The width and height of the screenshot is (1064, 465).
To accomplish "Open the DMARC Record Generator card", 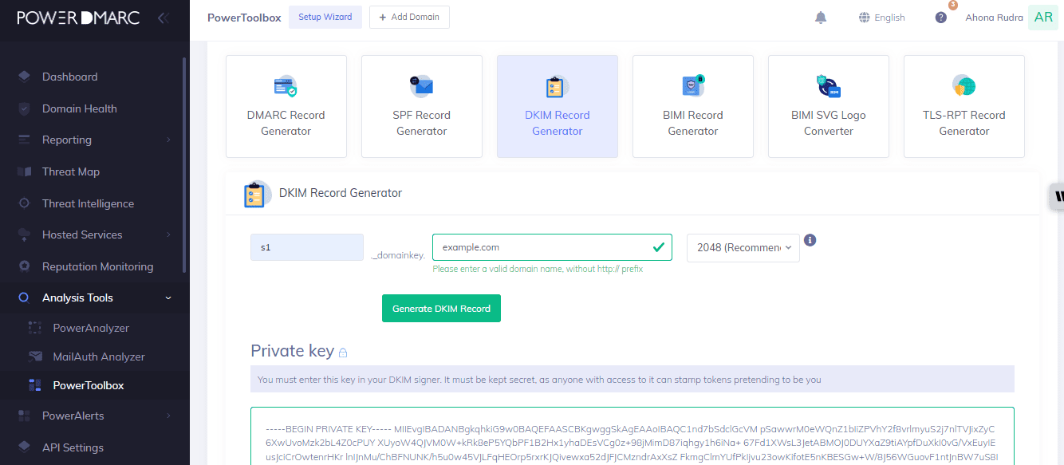I will 286,106.
